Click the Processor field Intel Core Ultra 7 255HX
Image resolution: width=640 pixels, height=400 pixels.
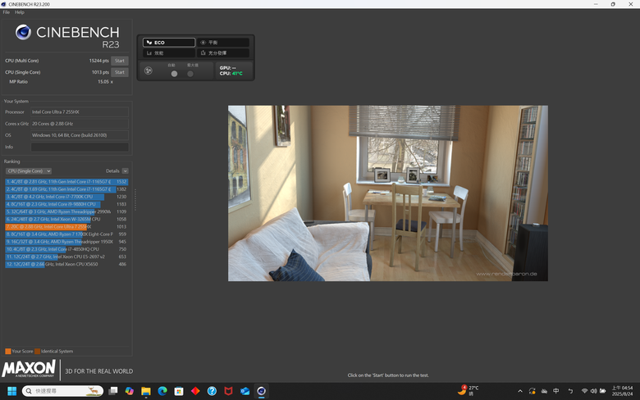tap(80, 111)
